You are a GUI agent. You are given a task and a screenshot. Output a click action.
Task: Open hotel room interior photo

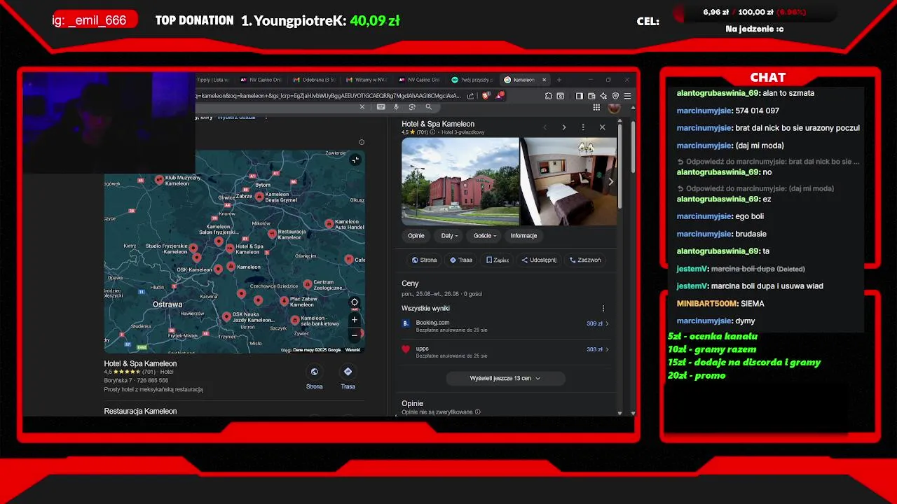coord(568,181)
